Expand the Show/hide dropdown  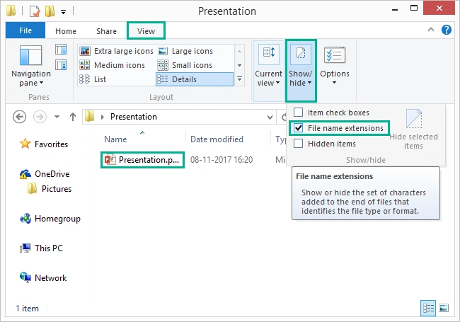pos(301,71)
